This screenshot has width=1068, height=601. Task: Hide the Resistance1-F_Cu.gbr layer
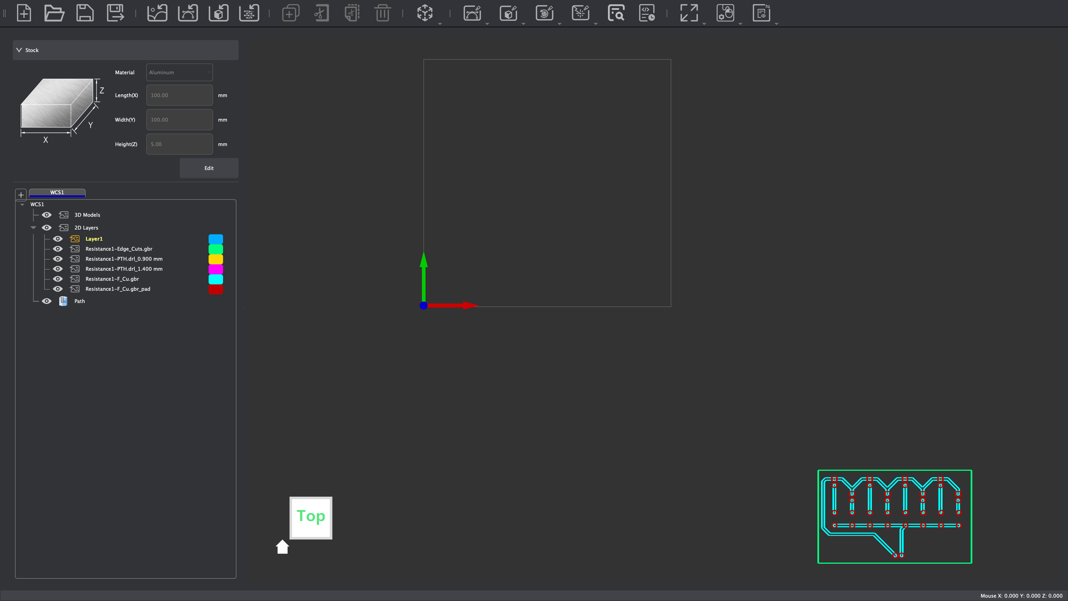[x=58, y=279]
